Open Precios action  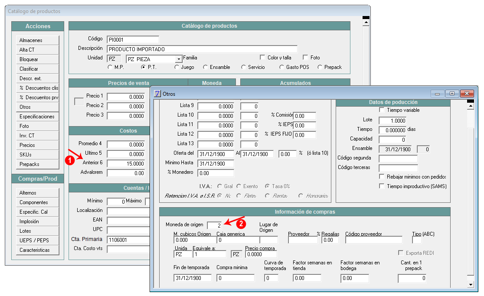point(37,146)
